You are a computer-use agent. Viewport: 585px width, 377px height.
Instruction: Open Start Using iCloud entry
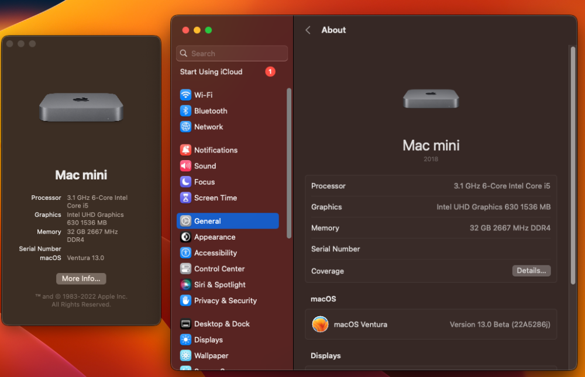[228, 71]
